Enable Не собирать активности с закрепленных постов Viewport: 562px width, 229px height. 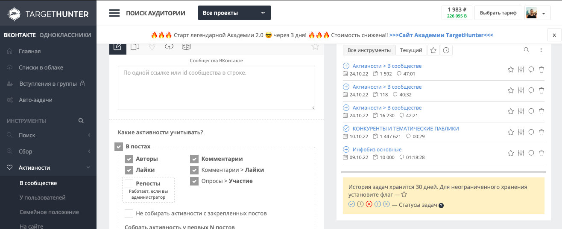click(129, 214)
